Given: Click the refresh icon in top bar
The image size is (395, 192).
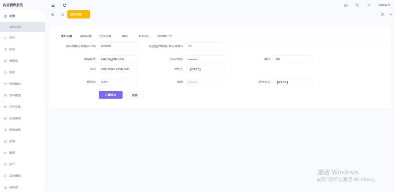Looking at the screenshot, I should point(64,5).
